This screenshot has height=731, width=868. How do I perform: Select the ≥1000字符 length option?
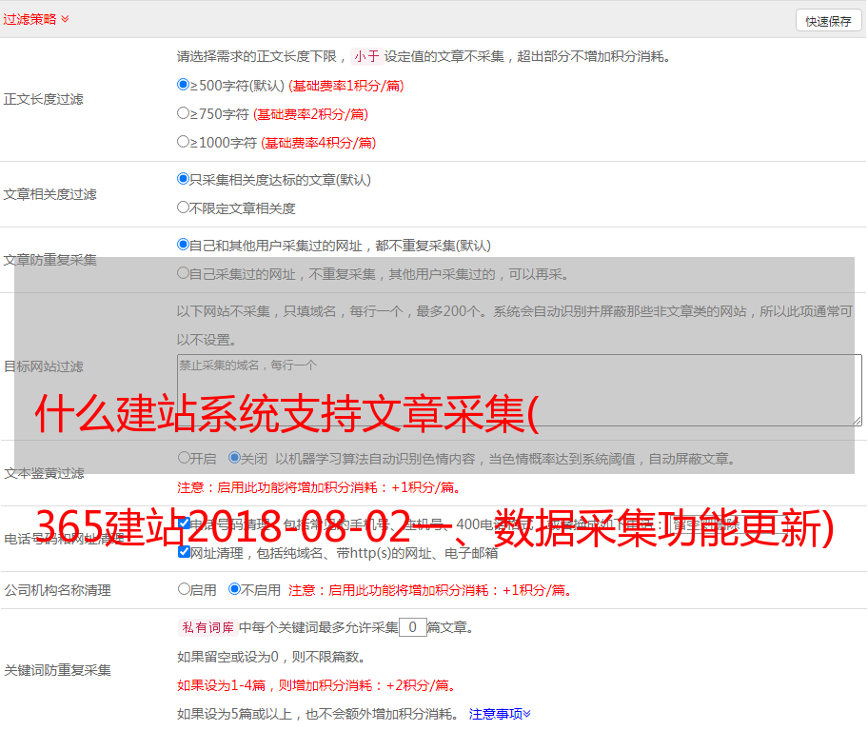click(x=184, y=141)
